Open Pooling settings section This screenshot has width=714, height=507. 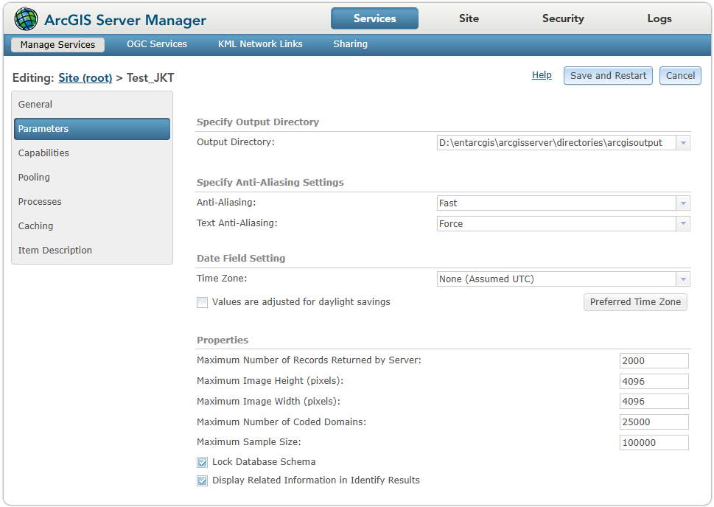pyautogui.click(x=92, y=177)
